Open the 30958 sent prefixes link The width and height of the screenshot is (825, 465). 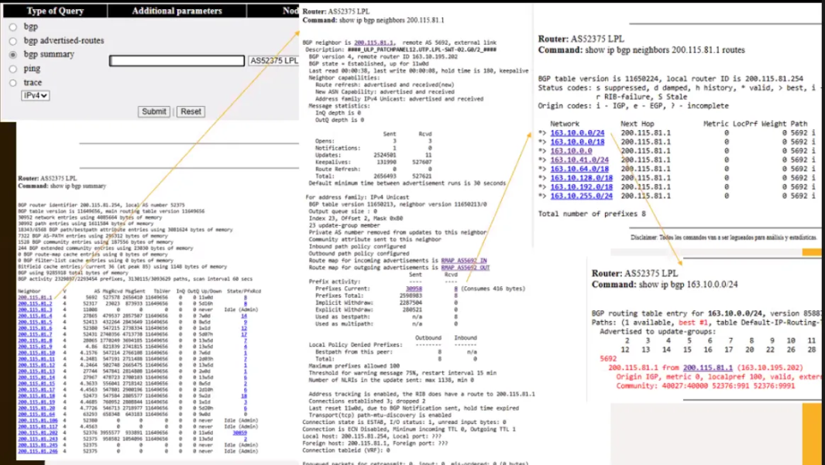(414, 289)
